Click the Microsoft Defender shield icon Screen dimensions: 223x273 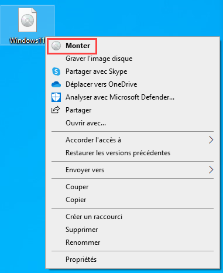point(56,97)
